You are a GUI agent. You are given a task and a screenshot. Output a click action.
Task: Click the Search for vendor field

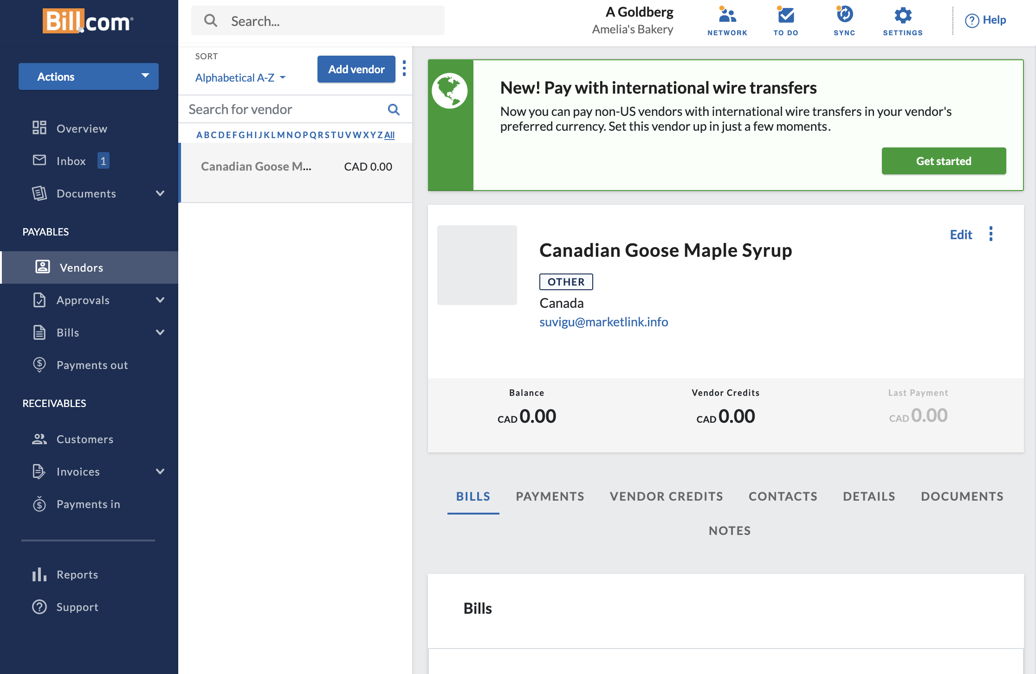click(x=295, y=109)
